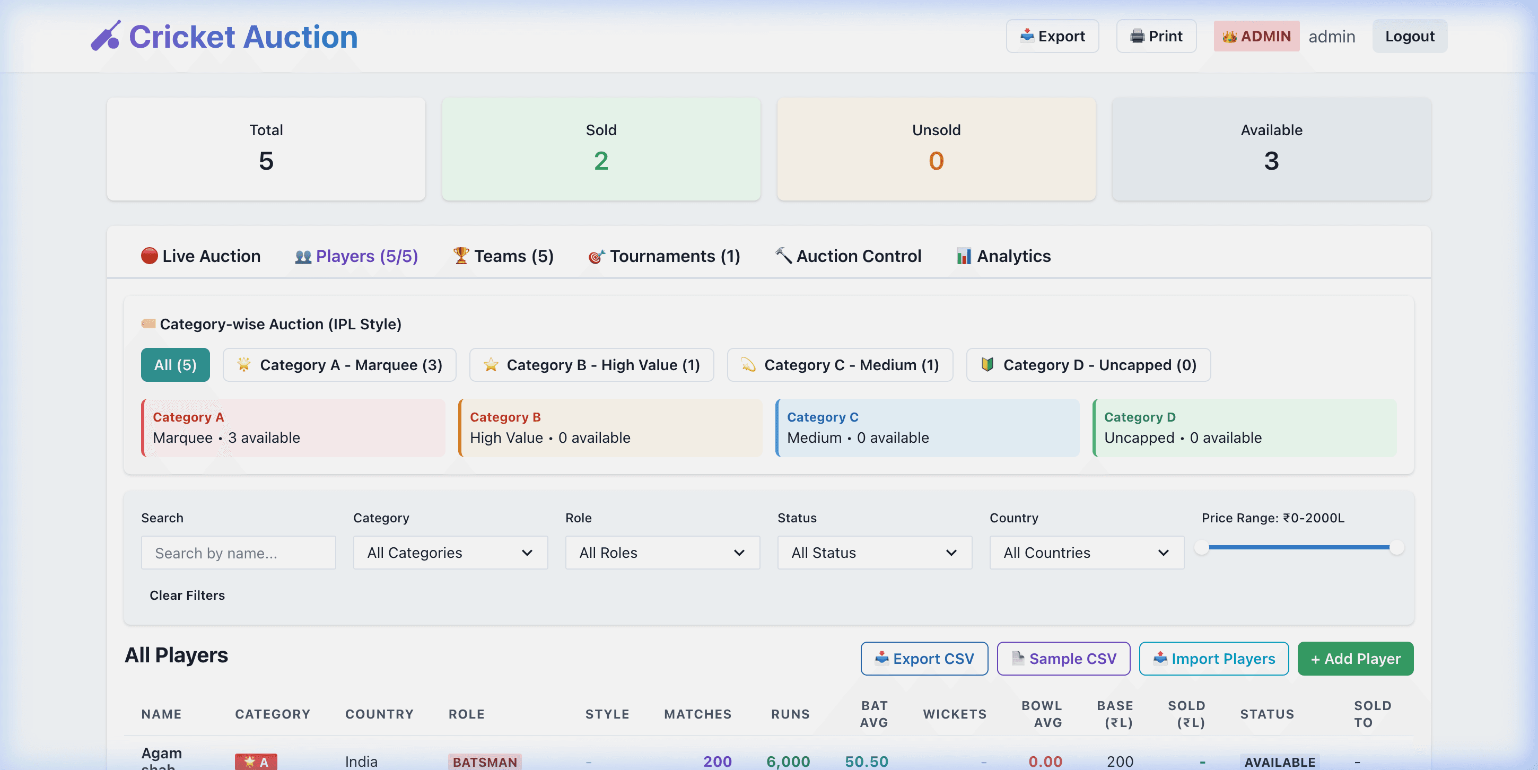Click the BATSMAN role badge
Screen dimensions: 1538x770
[485, 762]
